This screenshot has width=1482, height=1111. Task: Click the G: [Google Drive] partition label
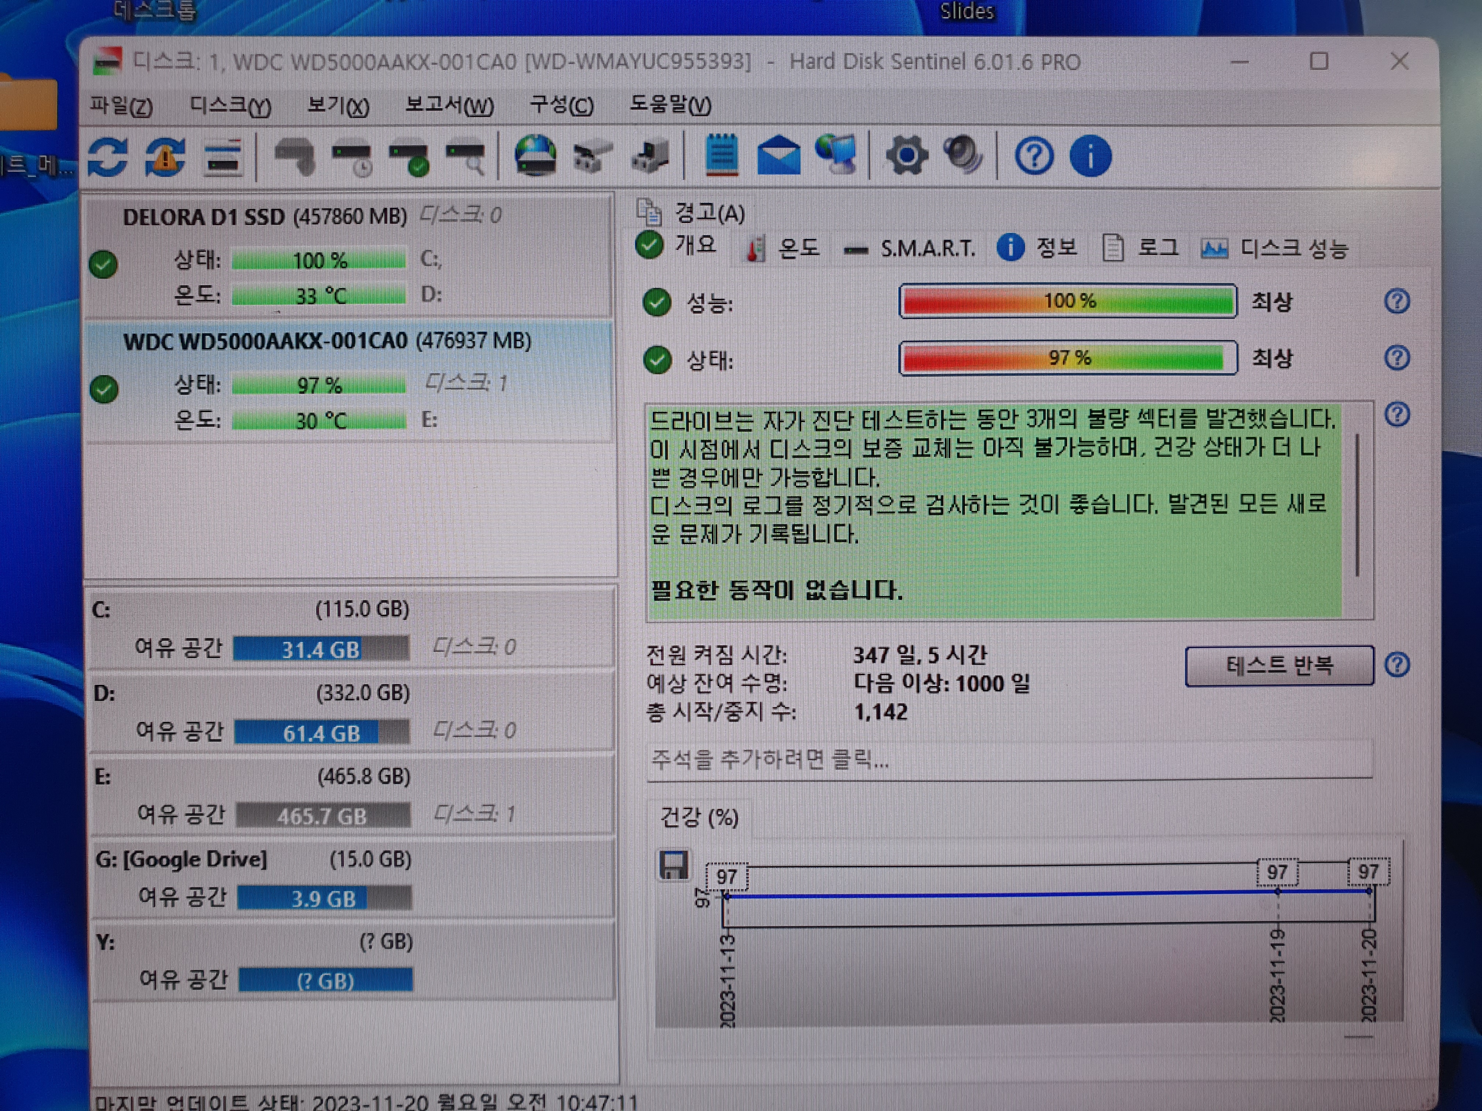[x=181, y=859]
